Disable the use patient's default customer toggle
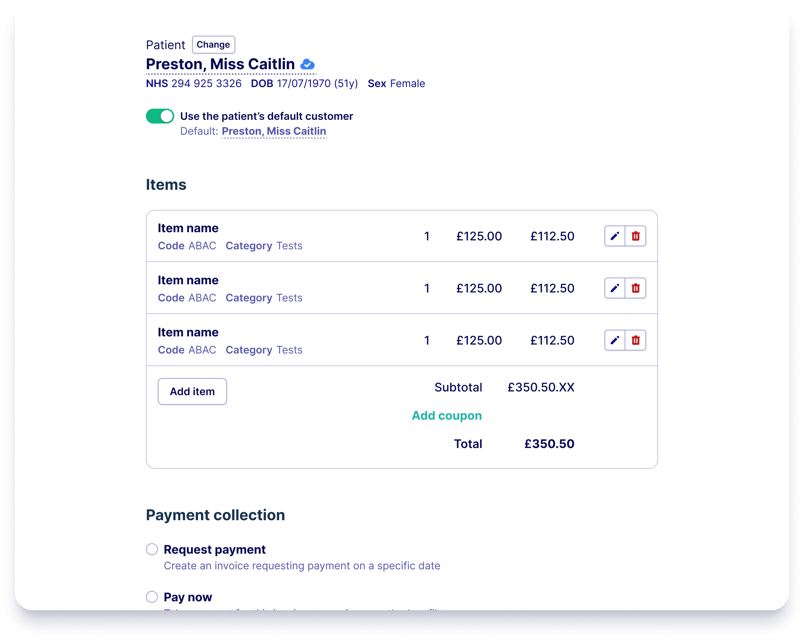 click(x=160, y=116)
